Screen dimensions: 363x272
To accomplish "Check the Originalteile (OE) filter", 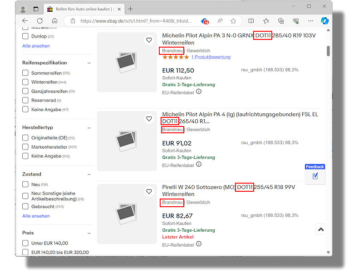I will [x=25, y=138].
